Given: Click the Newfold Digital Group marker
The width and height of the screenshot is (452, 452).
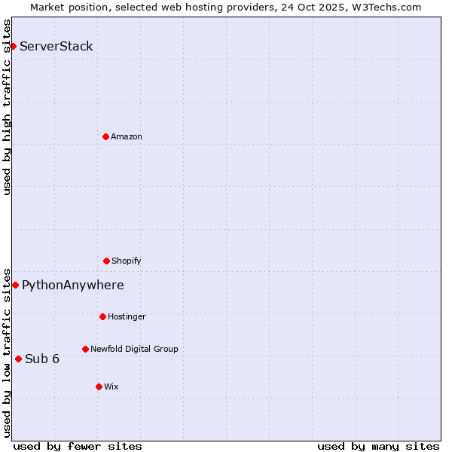Looking at the screenshot, I should (x=85, y=349).
